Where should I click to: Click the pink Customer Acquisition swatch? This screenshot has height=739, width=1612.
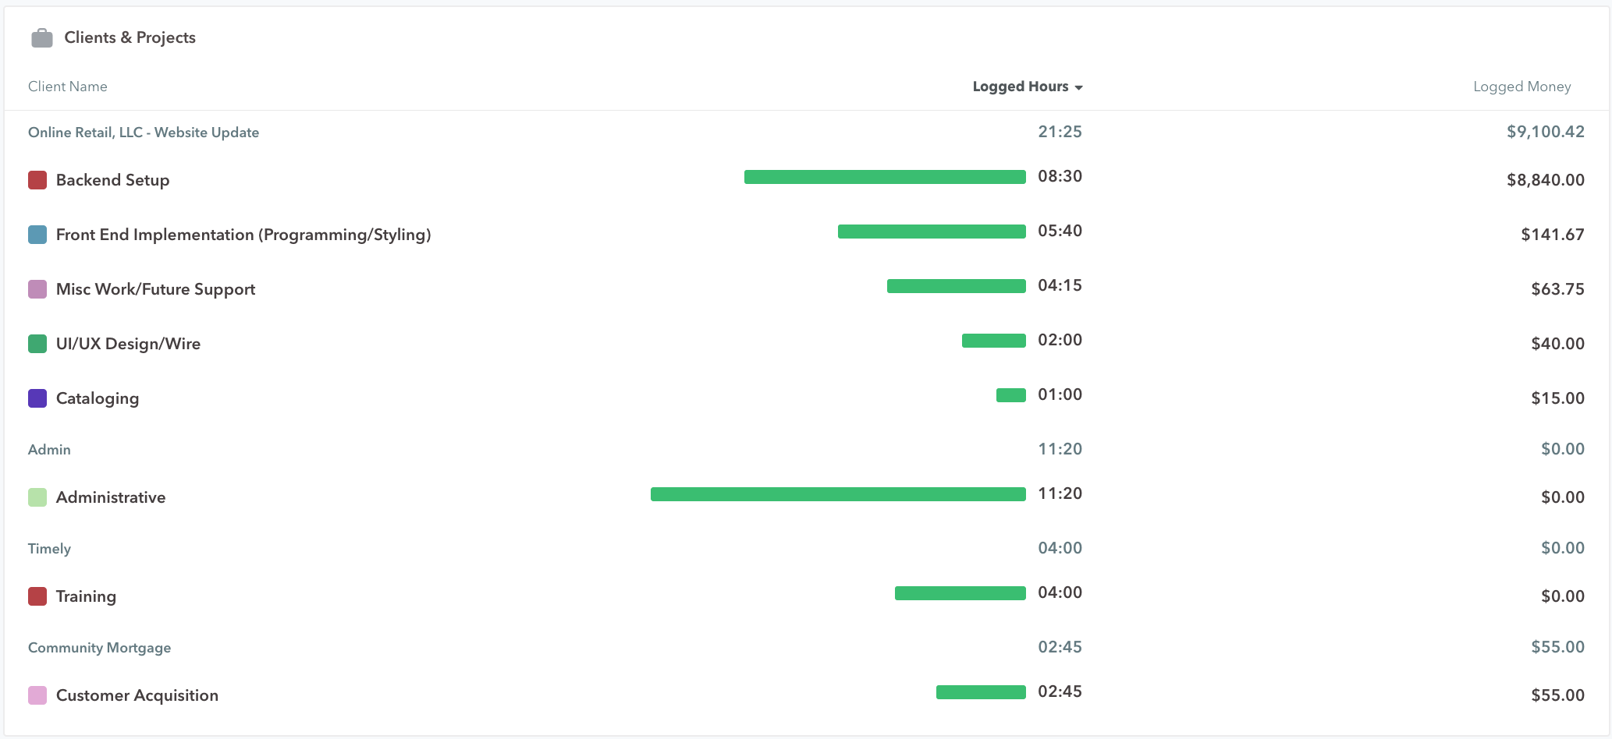pyautogui.click(x=37, y=695)
